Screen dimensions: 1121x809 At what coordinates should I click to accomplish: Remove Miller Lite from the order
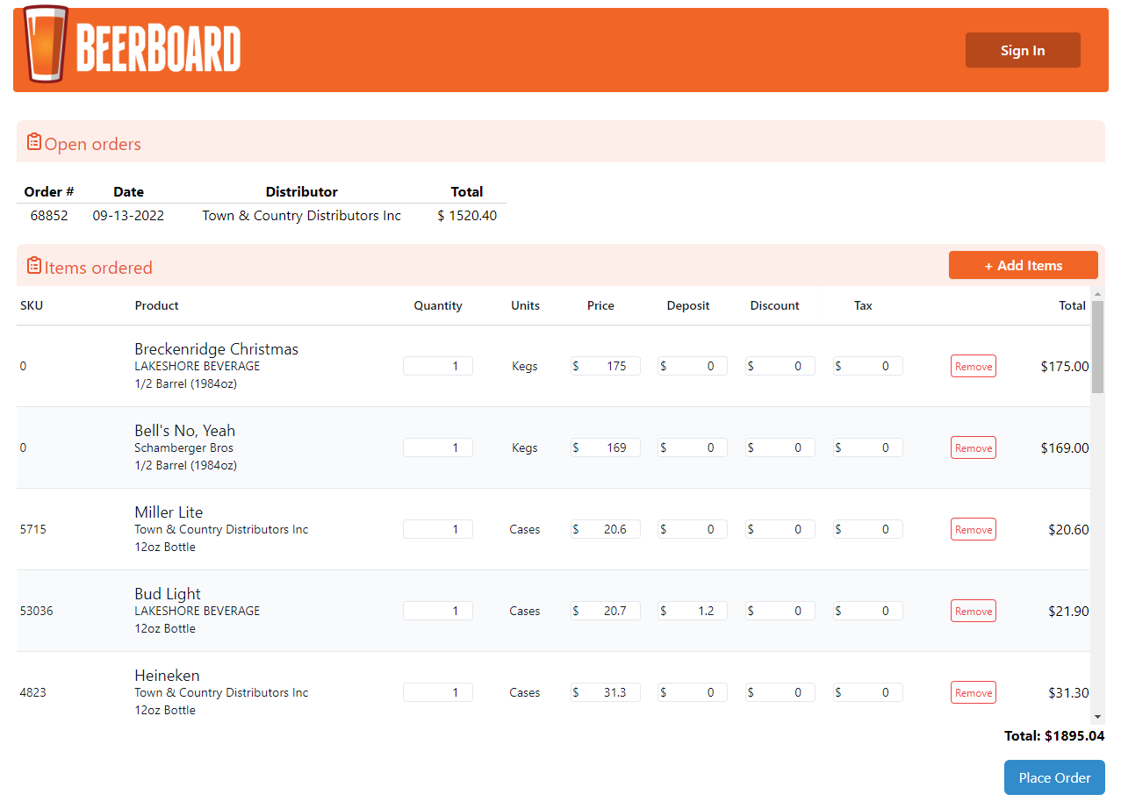[x=973, y=529]
